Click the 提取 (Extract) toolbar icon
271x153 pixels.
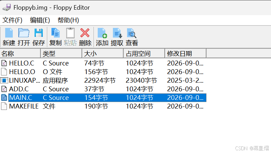coord(117,33)
